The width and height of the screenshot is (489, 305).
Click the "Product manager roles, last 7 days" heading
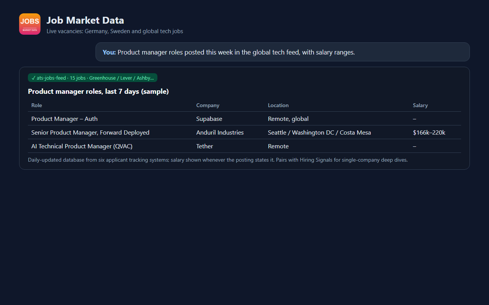pyautogui.click(x=98, y=91)
